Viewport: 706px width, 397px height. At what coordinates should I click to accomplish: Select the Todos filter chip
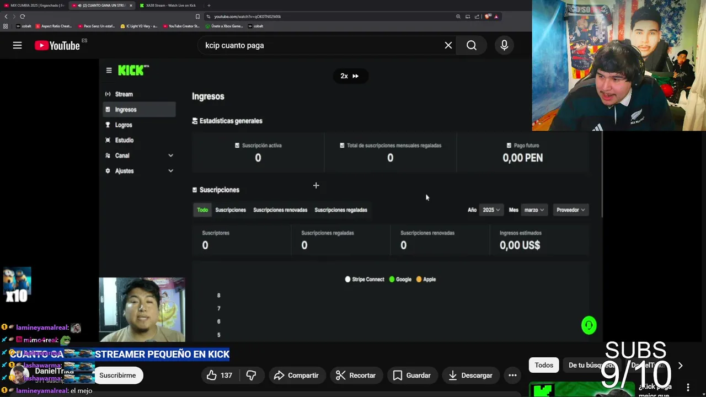pos(544,365)
